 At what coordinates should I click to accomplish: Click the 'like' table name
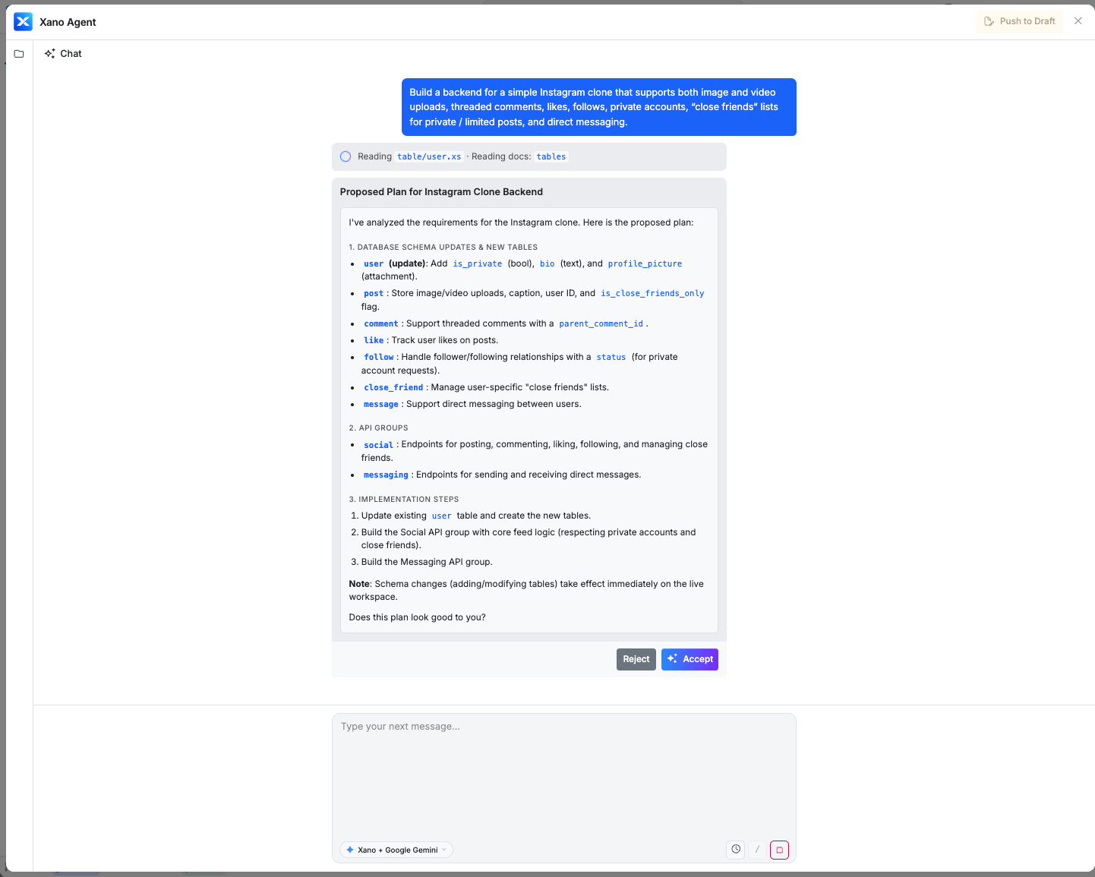[374, 340]
